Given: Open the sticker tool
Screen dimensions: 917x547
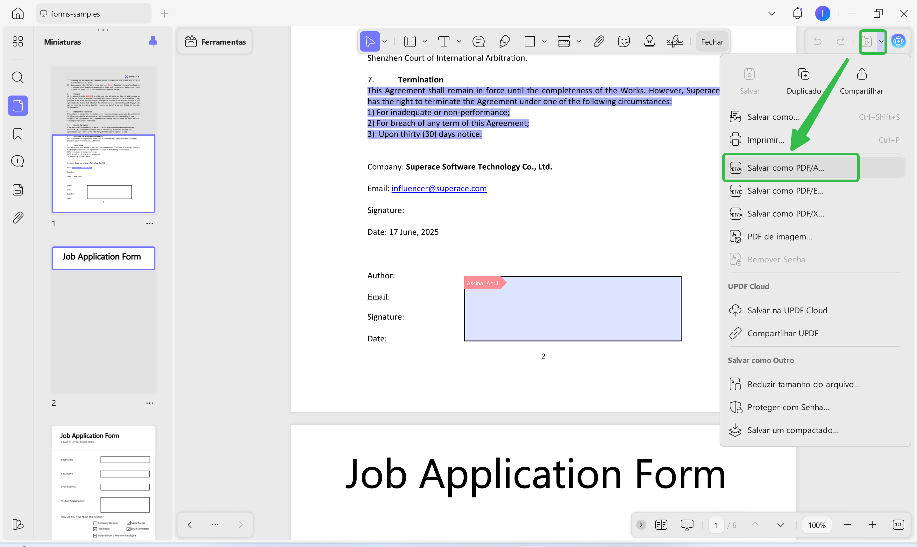Looking at the screenshot, I should pos(624,42).
